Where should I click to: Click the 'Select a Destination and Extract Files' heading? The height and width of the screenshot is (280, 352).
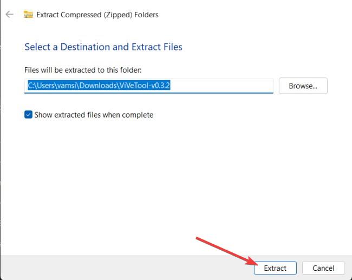tap(103, 47)
